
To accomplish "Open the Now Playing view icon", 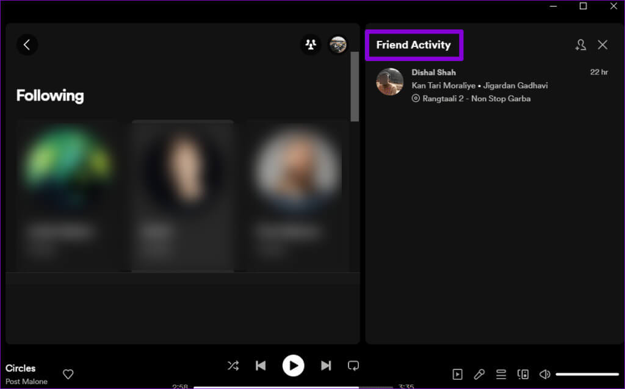I will [x=458, y=374].
